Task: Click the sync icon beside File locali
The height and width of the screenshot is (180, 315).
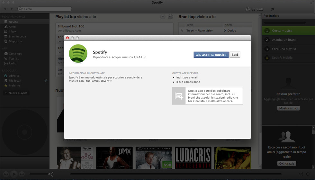Action: (x=46, y=81)
